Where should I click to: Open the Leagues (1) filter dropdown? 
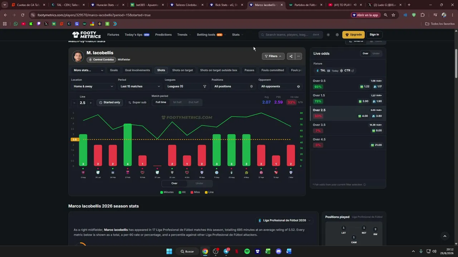click(187, 86)
